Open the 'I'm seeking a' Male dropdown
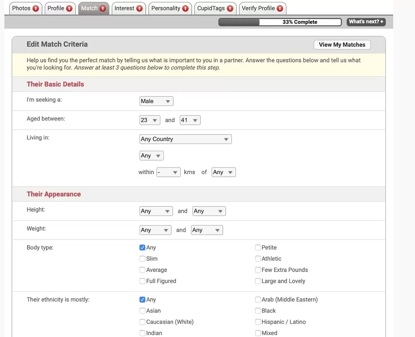This screenshot has height=337, width=415. [x=156, y=101]
